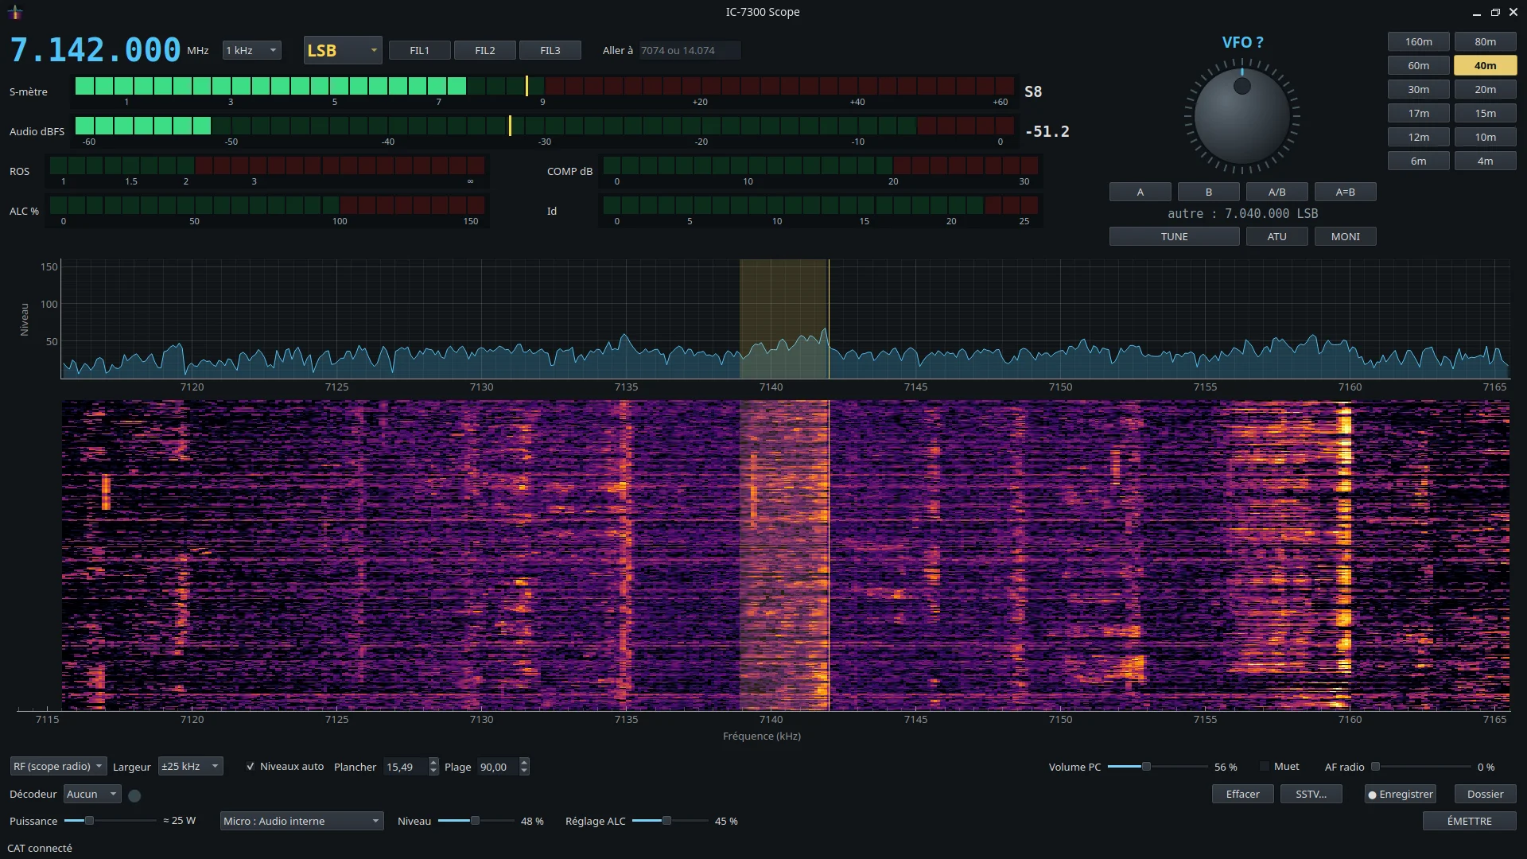The width and height of the screenshot is (1527, 859).
Task: Open the Dossier folder button
Action: tap(1485, 794)
